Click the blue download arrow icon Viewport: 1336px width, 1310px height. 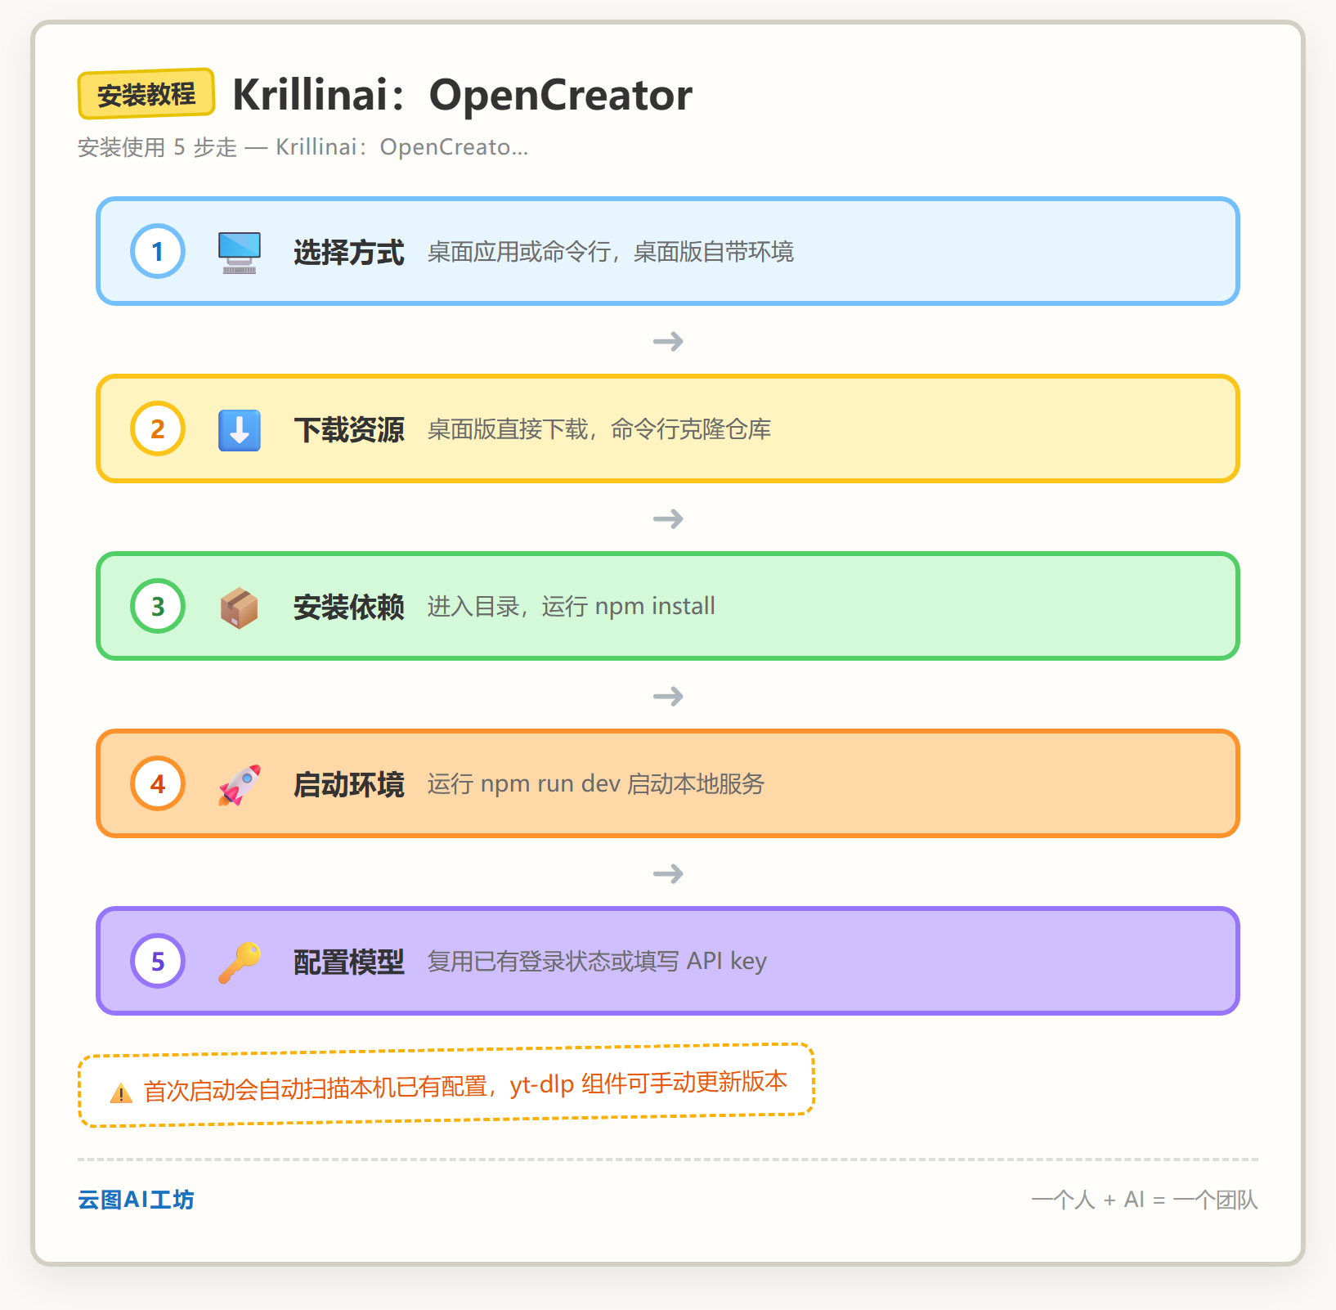click(240, 429)
